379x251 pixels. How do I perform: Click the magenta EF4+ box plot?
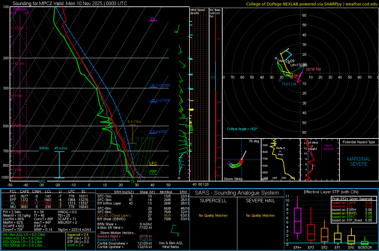[297, 218]
